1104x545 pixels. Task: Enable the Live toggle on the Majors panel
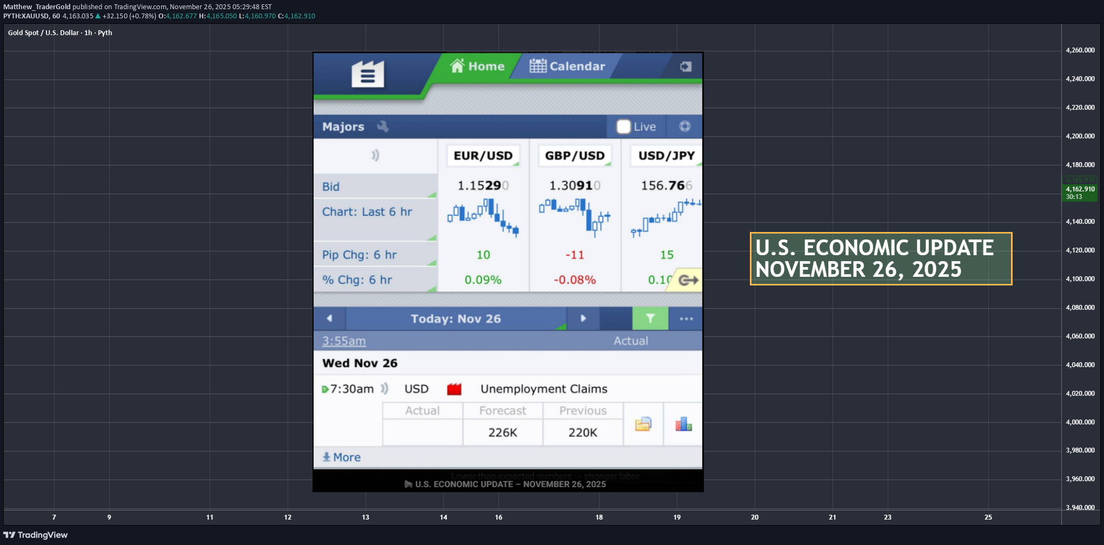[623, 126]
